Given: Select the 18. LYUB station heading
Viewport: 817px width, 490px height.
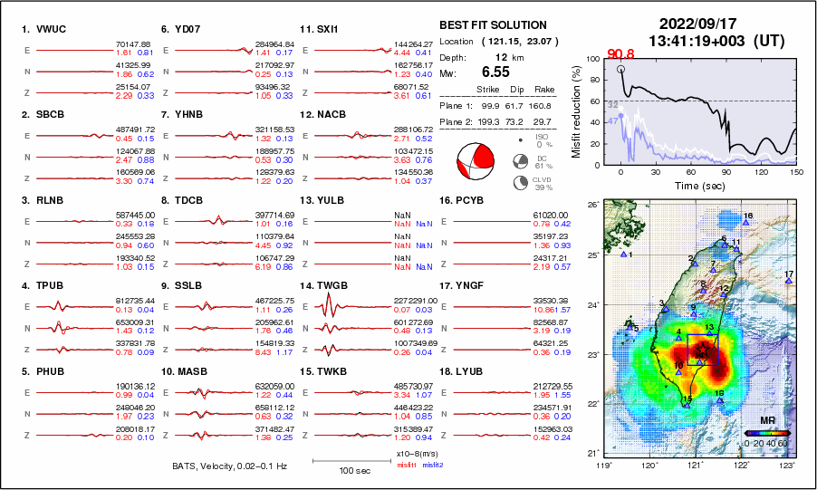Looking at the screenshot, I should 464,371.
